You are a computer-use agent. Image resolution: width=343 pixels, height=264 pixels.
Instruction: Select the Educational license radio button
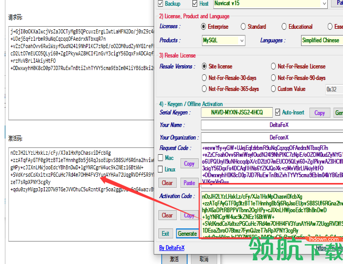click(284, 27)
